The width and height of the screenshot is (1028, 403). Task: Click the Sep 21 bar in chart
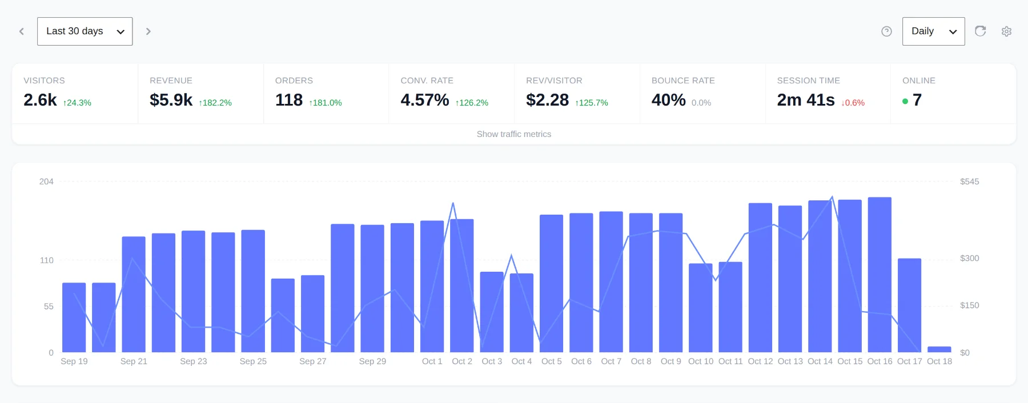point(134,295)
